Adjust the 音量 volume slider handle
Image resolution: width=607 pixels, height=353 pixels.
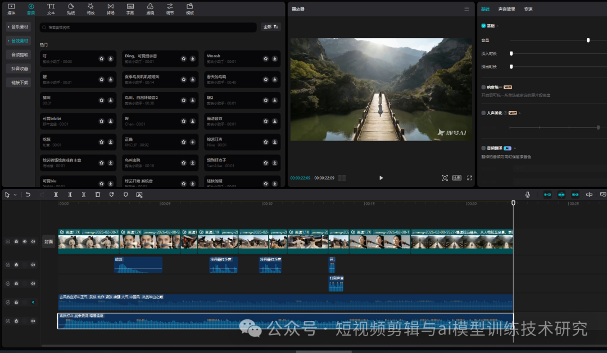(588, 40)
